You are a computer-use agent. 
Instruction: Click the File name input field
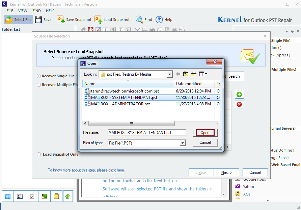point(147,133)
